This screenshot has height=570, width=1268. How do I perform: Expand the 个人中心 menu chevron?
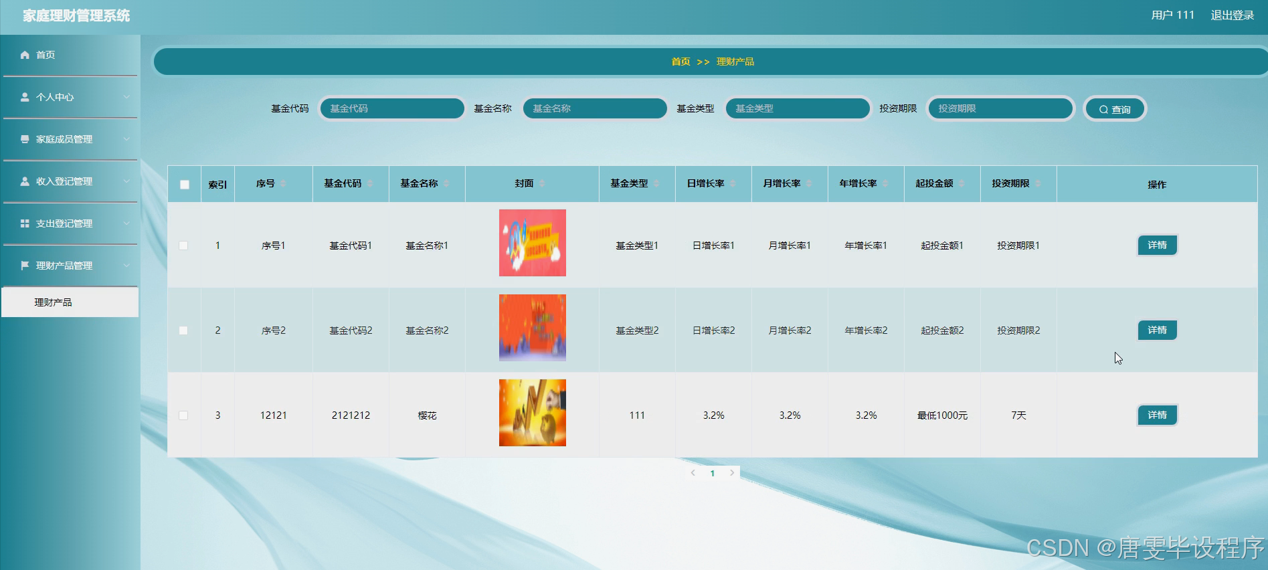click(126, 97)
